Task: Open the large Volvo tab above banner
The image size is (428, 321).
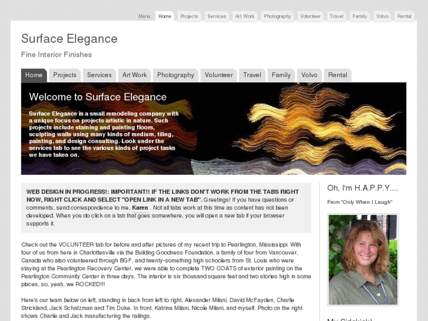Action: [x=309, y=75]
